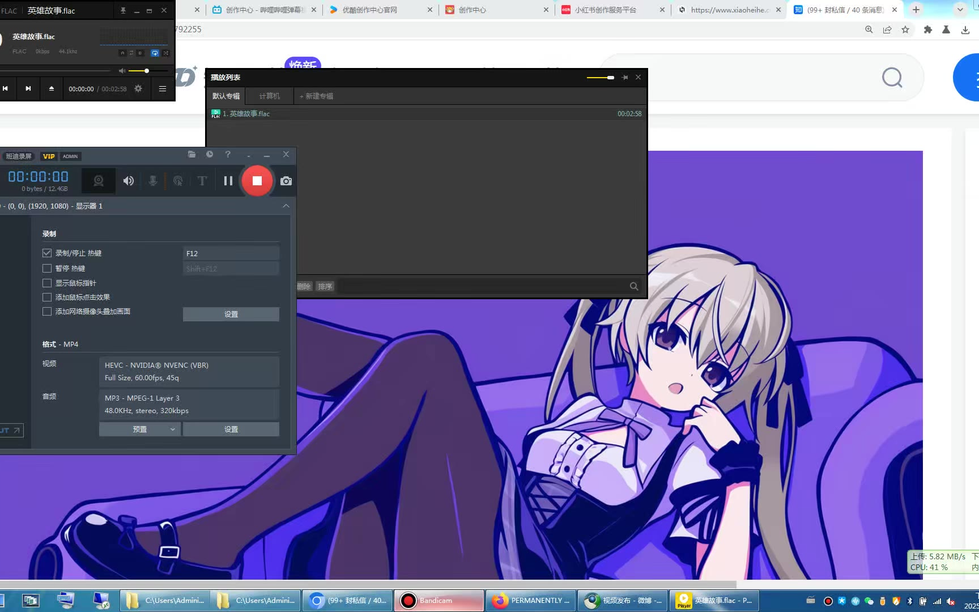Click the MP3 MPEG-1 Layer 3 audio box
The image size is (979, 612).
pos(189,404)
